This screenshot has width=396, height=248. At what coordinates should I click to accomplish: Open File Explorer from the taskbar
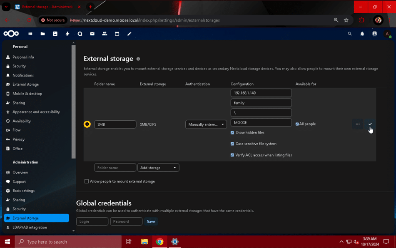(144, 242)
